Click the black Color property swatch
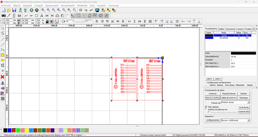The image size is (258, 137). click(x=243, y=53)
